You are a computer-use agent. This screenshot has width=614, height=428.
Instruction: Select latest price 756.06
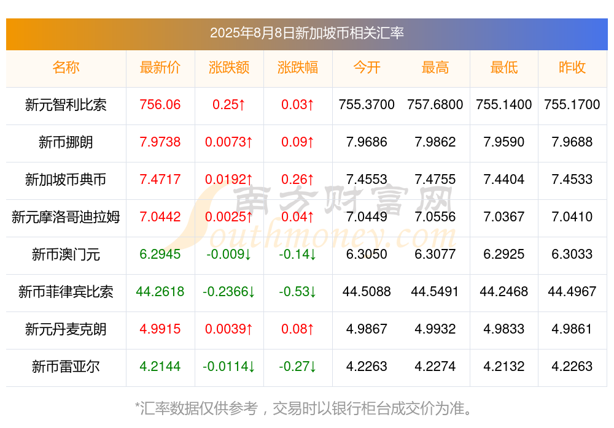[x=160, y=104]
